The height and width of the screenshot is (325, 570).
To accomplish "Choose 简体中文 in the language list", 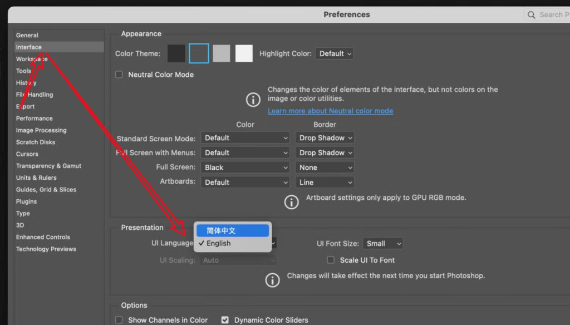I will click(232, 230).
